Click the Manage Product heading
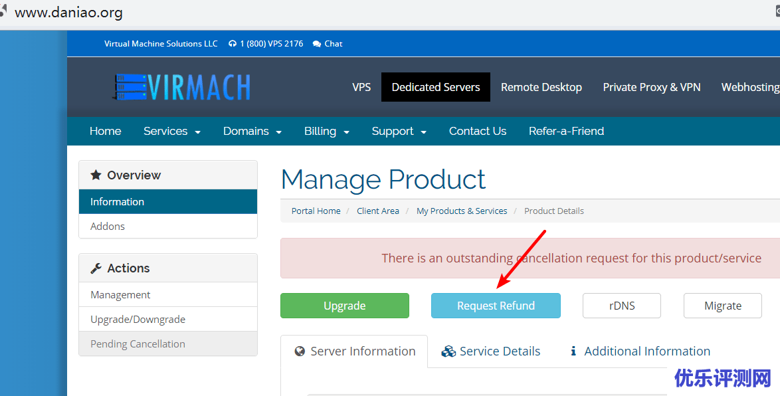 pos(383,180)
